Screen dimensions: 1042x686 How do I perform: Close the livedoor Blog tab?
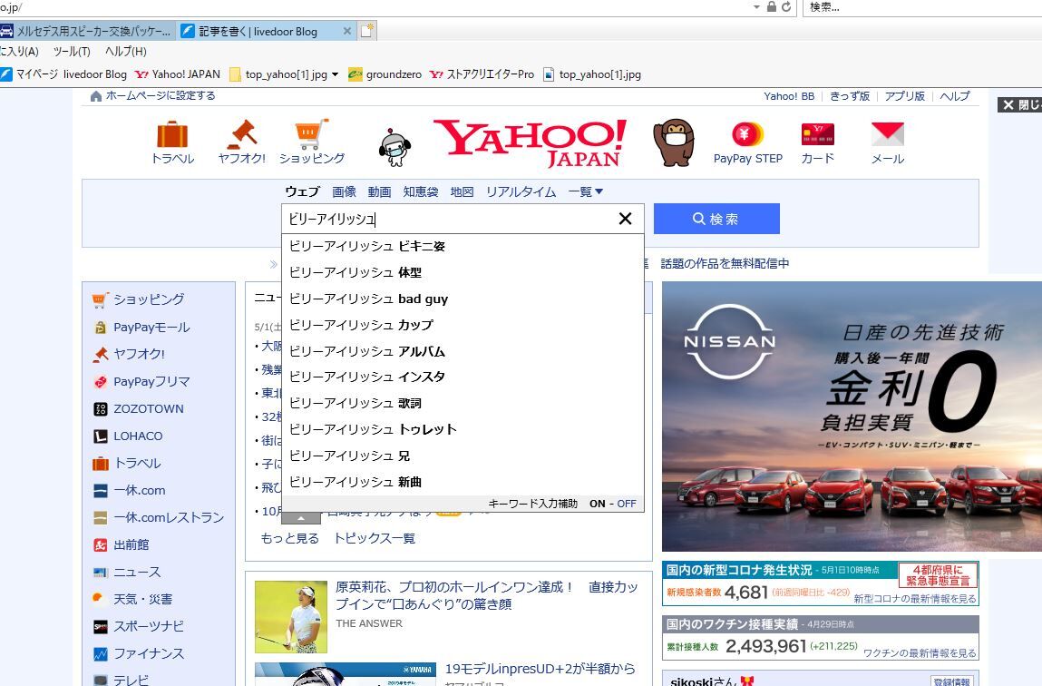point(347,31)
